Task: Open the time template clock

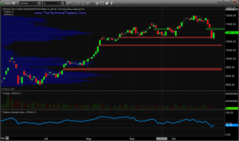Action: (x=62, y=3)
